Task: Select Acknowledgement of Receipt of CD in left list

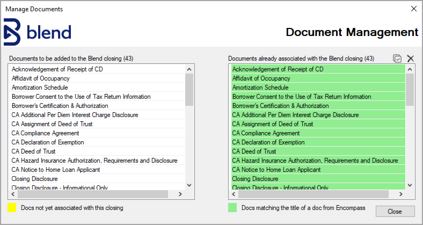Action: (97, 69)
